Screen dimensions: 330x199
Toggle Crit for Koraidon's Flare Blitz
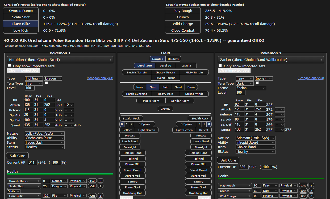[92, 196]
